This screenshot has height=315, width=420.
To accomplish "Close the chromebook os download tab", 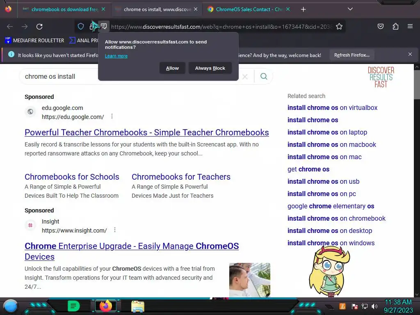I will (103, 9).
